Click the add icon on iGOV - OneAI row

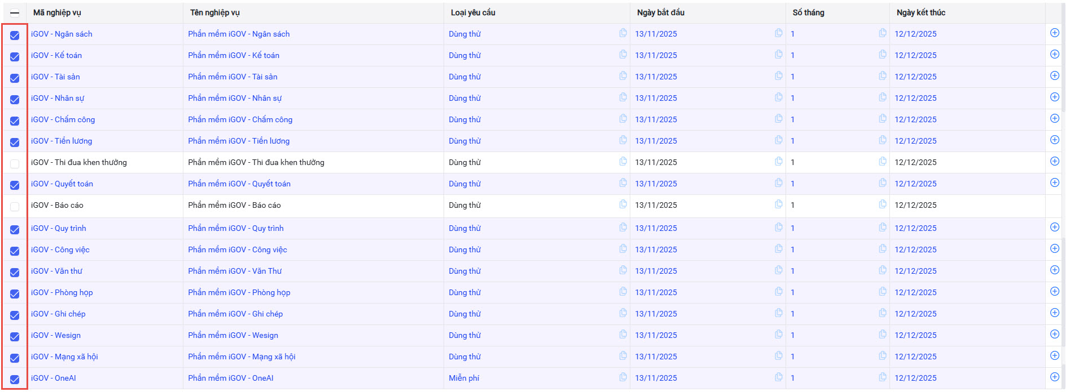tap(1054, 377)
